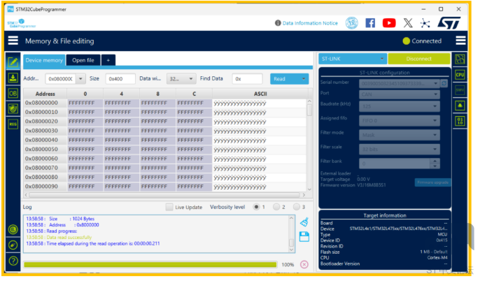Open the Serial number dropdown

tap(400, 83)
